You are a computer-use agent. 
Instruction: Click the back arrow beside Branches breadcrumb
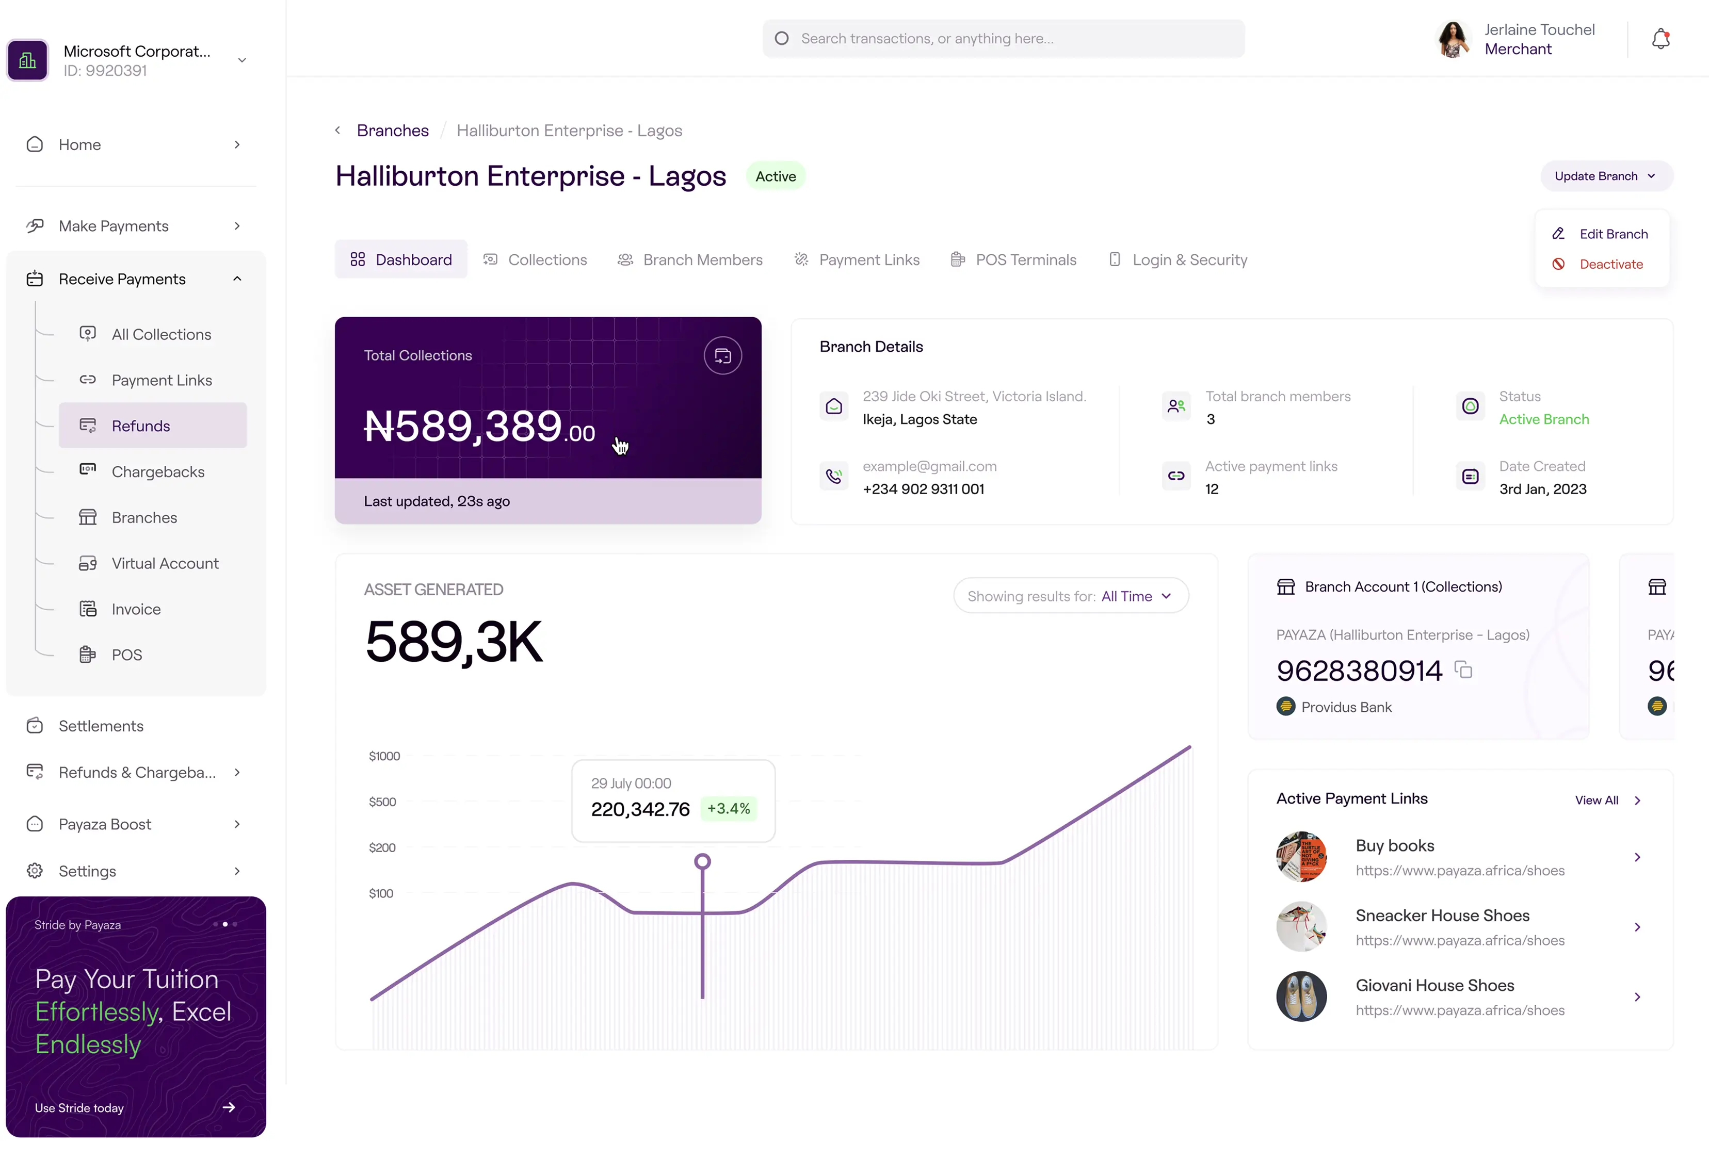pos(337,130)
